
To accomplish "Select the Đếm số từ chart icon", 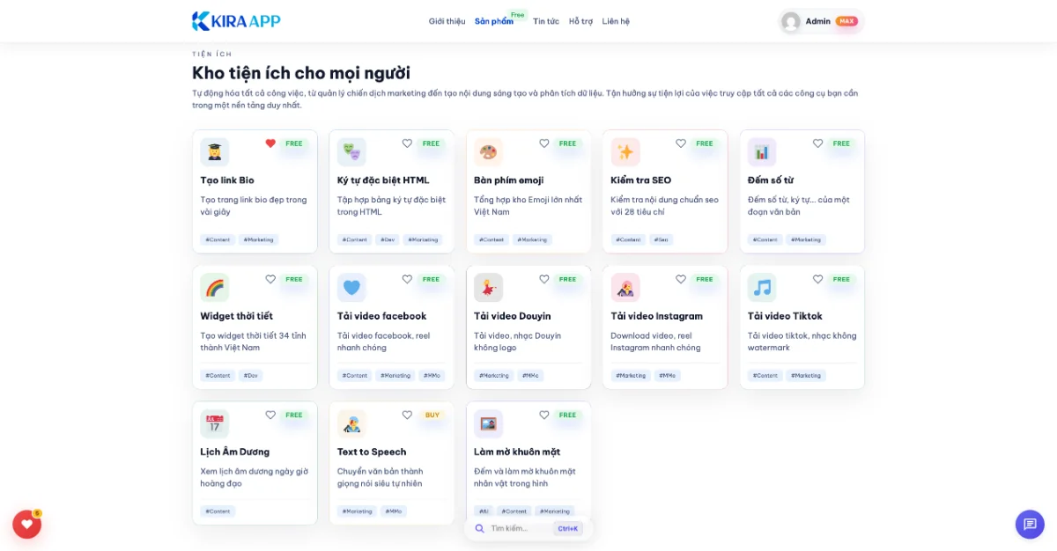I will 761,150.
